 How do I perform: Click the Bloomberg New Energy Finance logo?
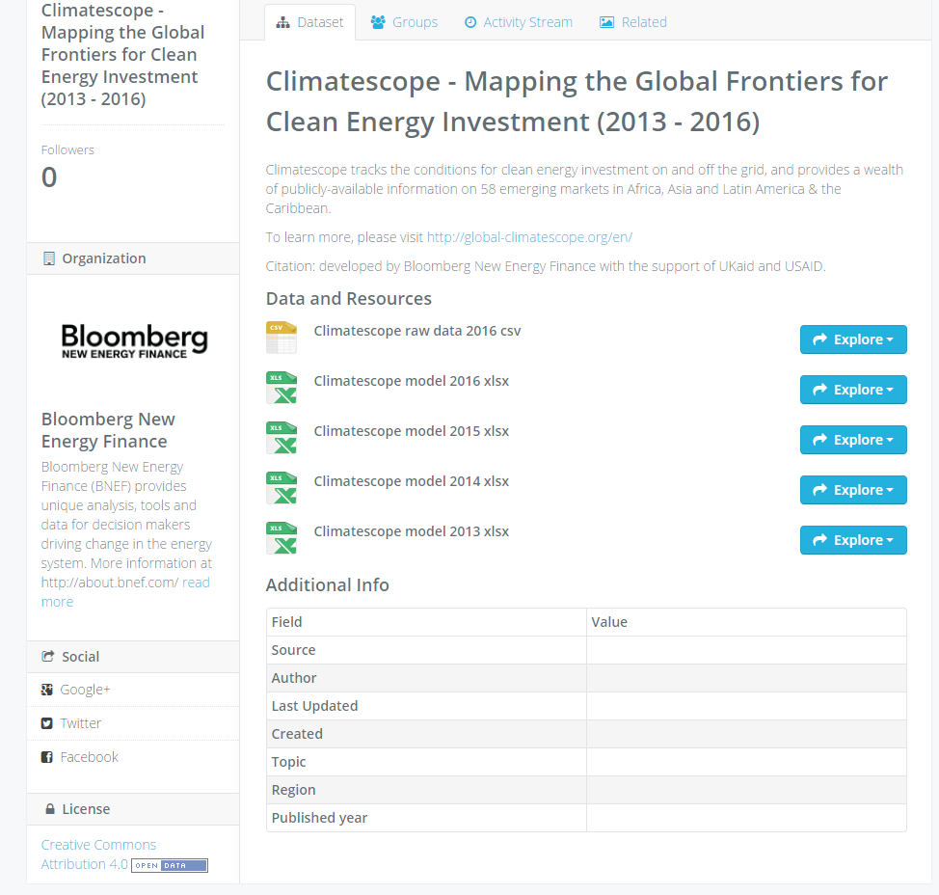tap(132, 339)
